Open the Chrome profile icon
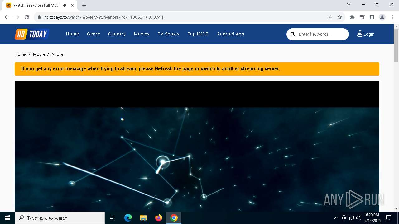Screen dimensions: 399x224 382,17
